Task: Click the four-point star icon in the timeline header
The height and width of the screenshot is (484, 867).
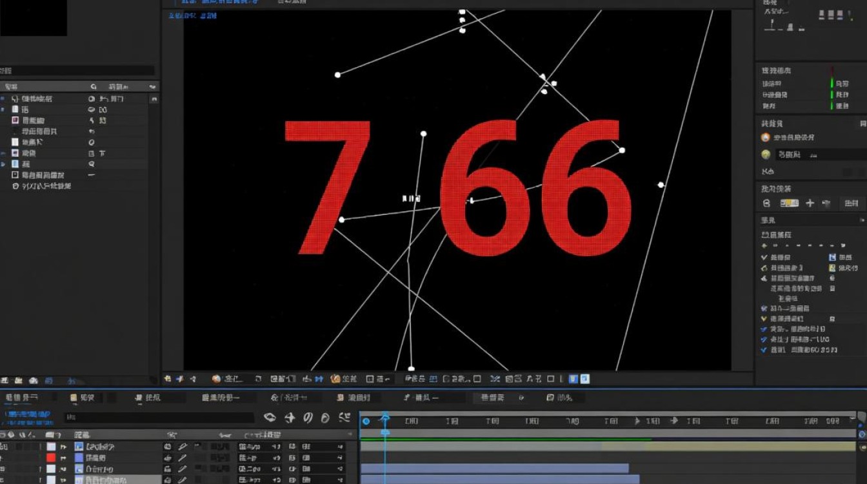Action: pyautogui.click(x=290, y=418)
